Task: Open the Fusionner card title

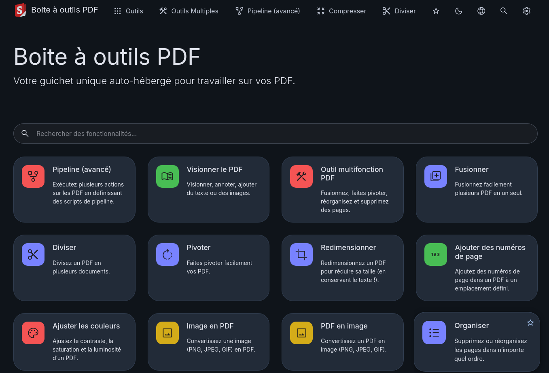Action: (472, 170)
